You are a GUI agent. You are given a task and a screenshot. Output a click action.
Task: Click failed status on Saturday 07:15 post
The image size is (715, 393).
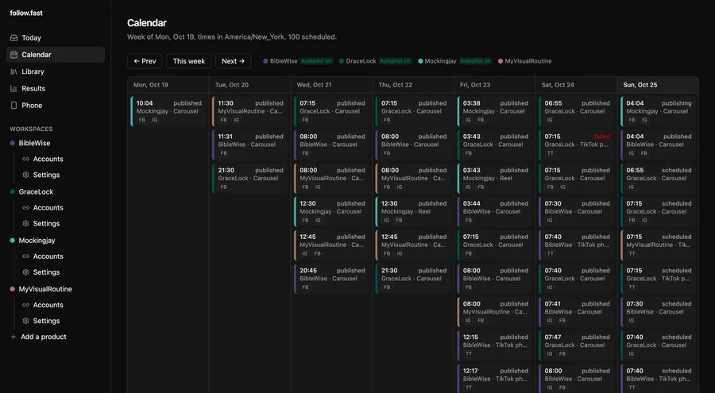[x=601, y=137]
